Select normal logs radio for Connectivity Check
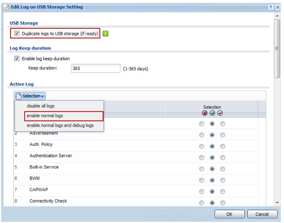The height and width of the screenshot is (223, 284). (x=212, y=203)
